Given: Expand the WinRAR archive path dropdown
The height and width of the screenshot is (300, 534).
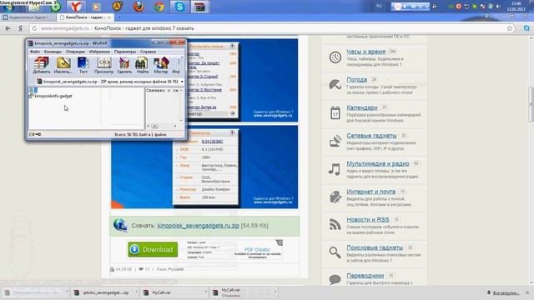Looking at the screenshot, I should (x=182, y=82).
